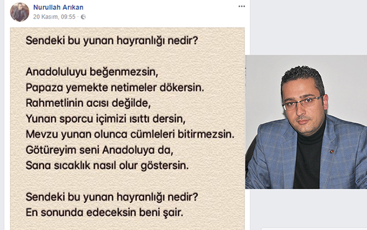367x230 pixels.
Task: Select the line 'Sana sıcaklık nasıl olur göstersin.'
Action: 107,166
